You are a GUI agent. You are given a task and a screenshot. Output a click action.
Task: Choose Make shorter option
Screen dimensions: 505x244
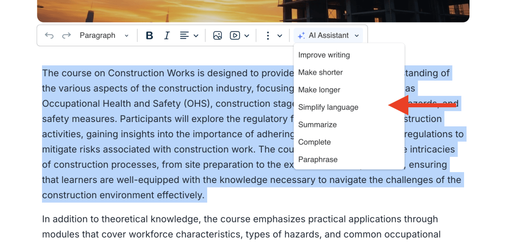(321, 72)
